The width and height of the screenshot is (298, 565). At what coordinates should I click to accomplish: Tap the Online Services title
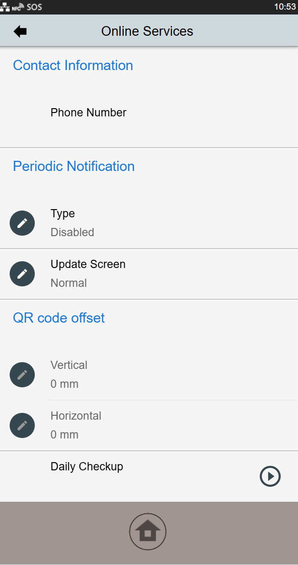tap(147, 31)
